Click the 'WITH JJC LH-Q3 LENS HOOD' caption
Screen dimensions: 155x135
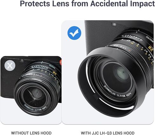pos(108,133)
